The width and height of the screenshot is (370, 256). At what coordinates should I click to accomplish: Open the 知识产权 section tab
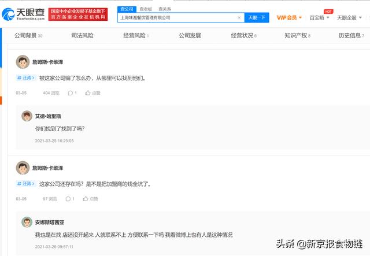pos(297,35)
